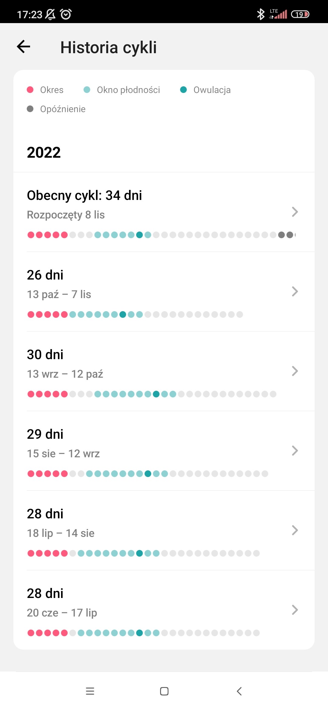Tap the battery indicator showing 19
This screenshot has width=328, height=711.
tap(300, 14)
